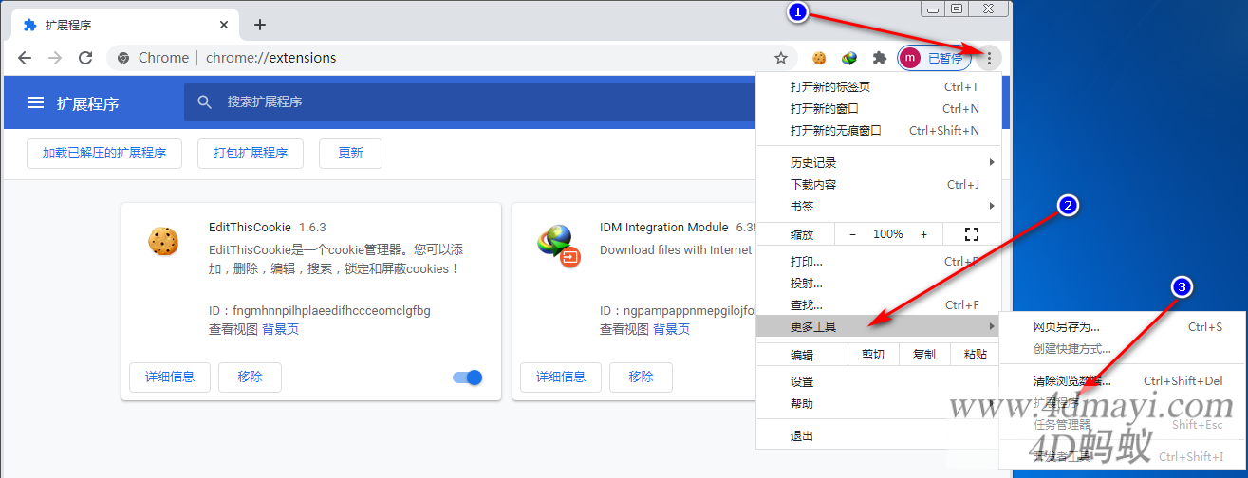
Task: Open 详细信息 for IDM Integration Module
Action: click(x=561, y=377)
